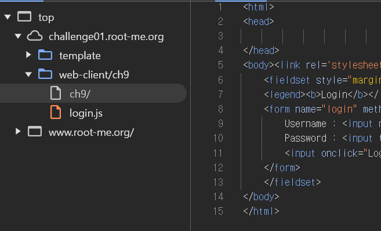The height and width of the screenshot is (231, 381).
Task: Click line number 8 in gutter
Action: 220,109
